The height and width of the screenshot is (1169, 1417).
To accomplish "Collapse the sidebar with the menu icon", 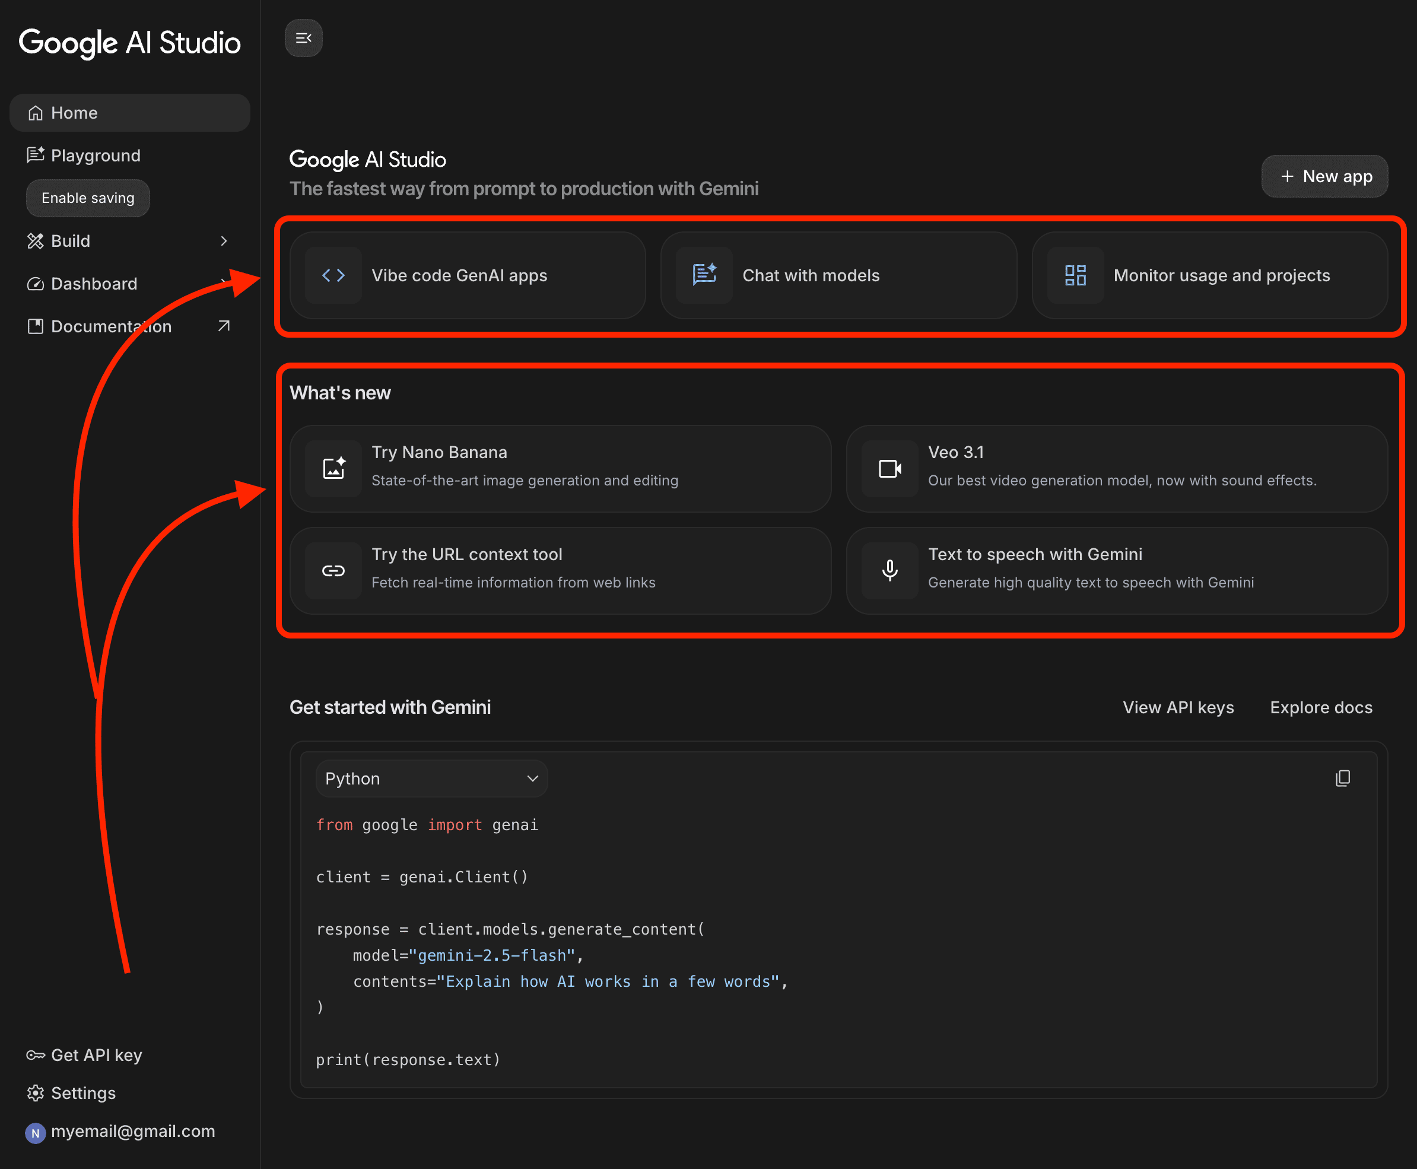I will coord(303,39).
